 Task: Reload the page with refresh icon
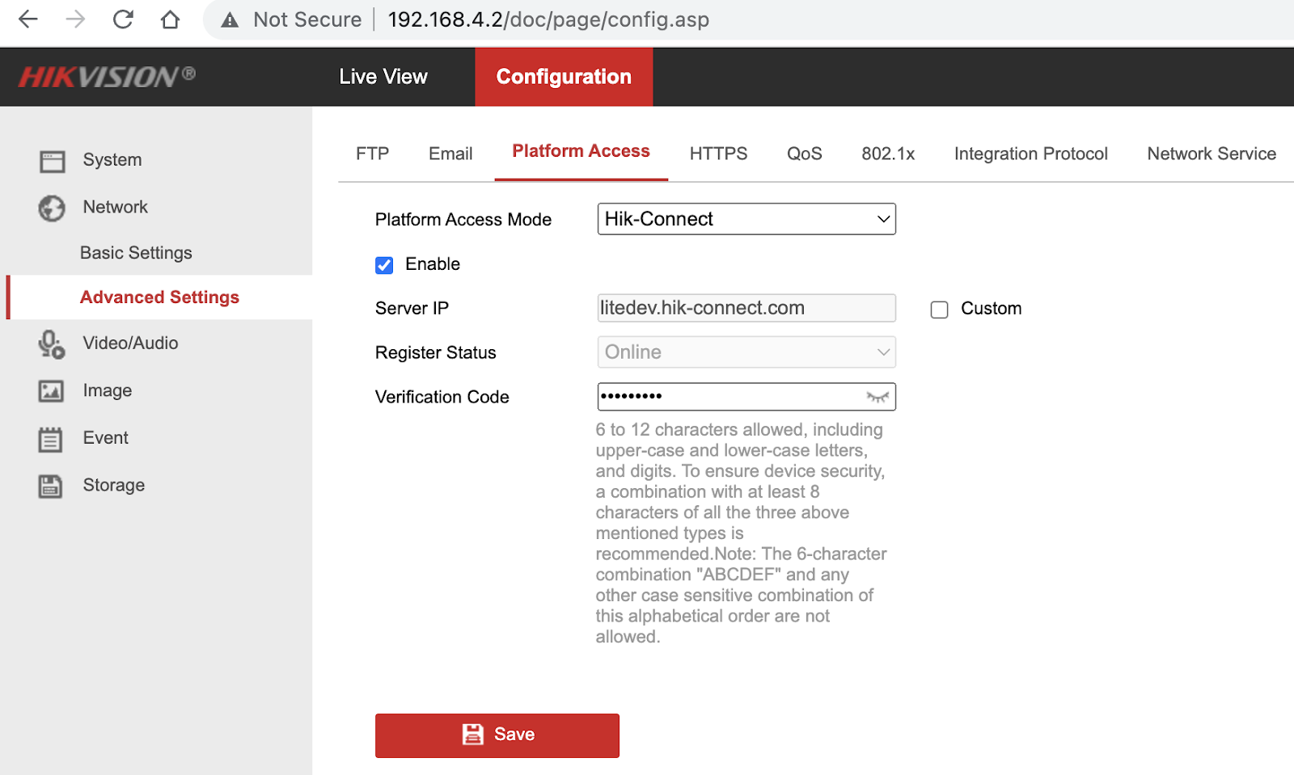coord(123,19)
